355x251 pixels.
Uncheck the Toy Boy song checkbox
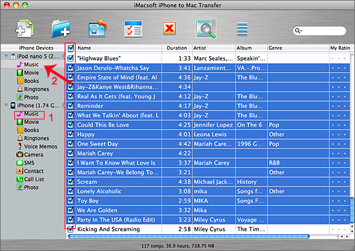(70, 201)
